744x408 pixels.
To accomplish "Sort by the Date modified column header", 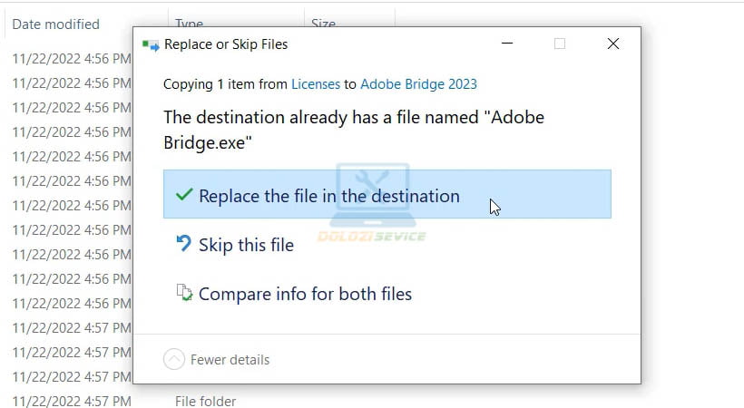I will [56, 24].
